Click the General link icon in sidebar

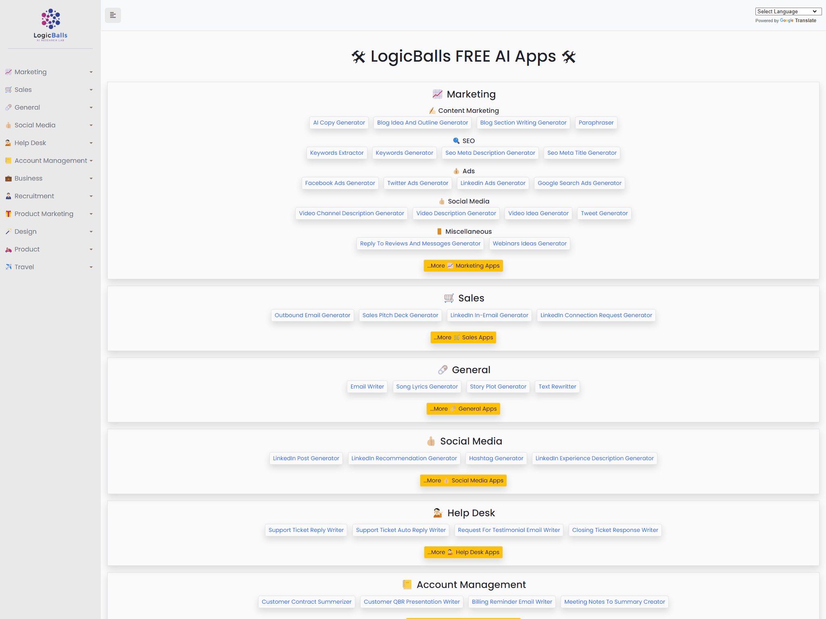(x=8, y=108)
